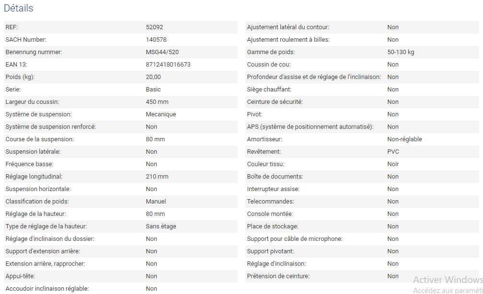This screenshot has height=294, width=483.
Task: Click the Réglage longitudinal value 210 mm
Action: coord(157,177)
